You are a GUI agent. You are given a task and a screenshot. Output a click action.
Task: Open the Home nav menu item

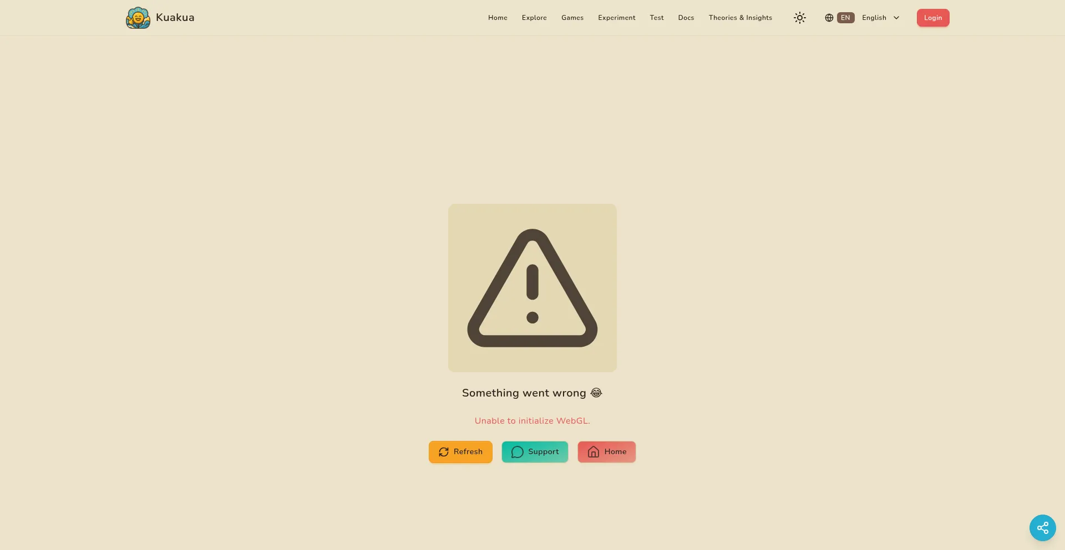coord(498,18)
